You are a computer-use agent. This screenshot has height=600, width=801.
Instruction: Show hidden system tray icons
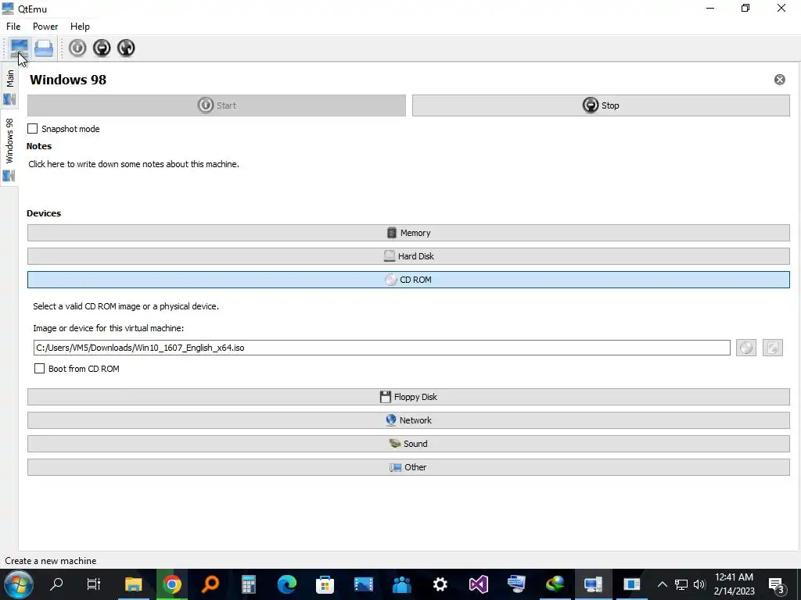(662, 584)
